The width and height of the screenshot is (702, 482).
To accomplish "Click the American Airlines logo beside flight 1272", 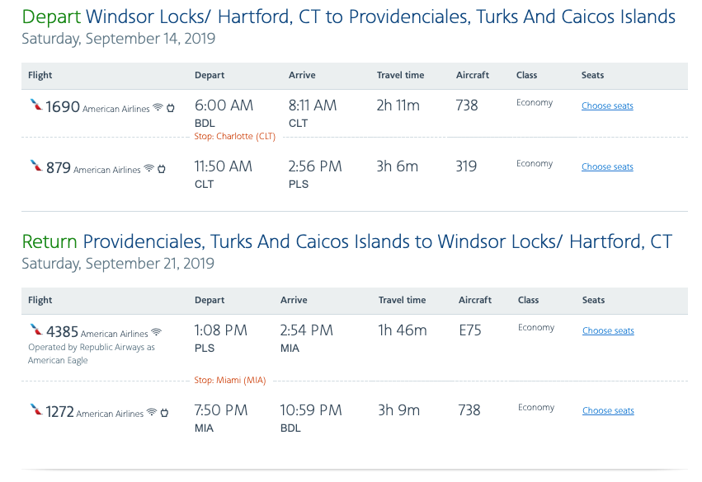I will (35, 409).
